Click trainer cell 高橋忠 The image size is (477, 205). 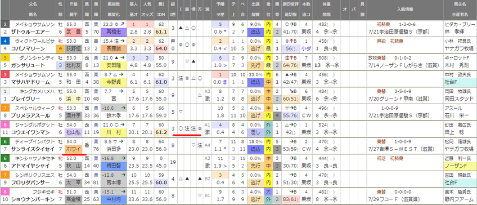coord(114,32)
